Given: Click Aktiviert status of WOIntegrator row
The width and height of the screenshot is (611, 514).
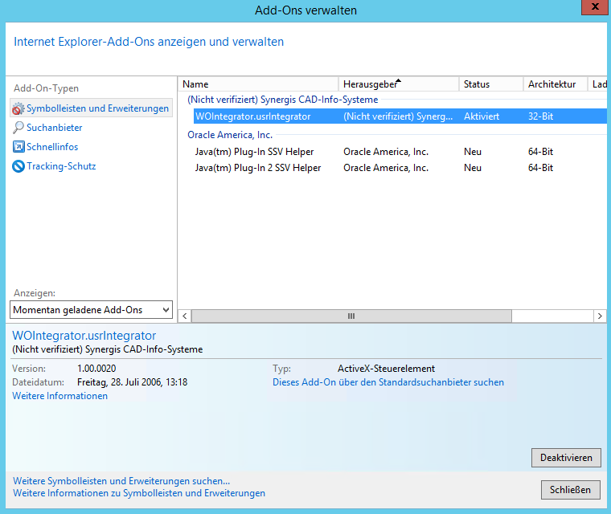Looking at the screenshot, I should click(x=482, y=116).
